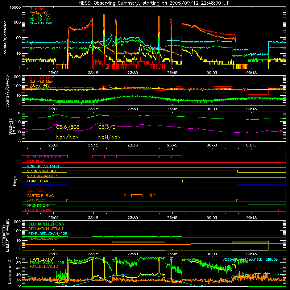This screenshot has height=290, width=290.
Task: Click the 'GOES-12 [W m-2]' axis title
Action: click(x=12, y=127)
